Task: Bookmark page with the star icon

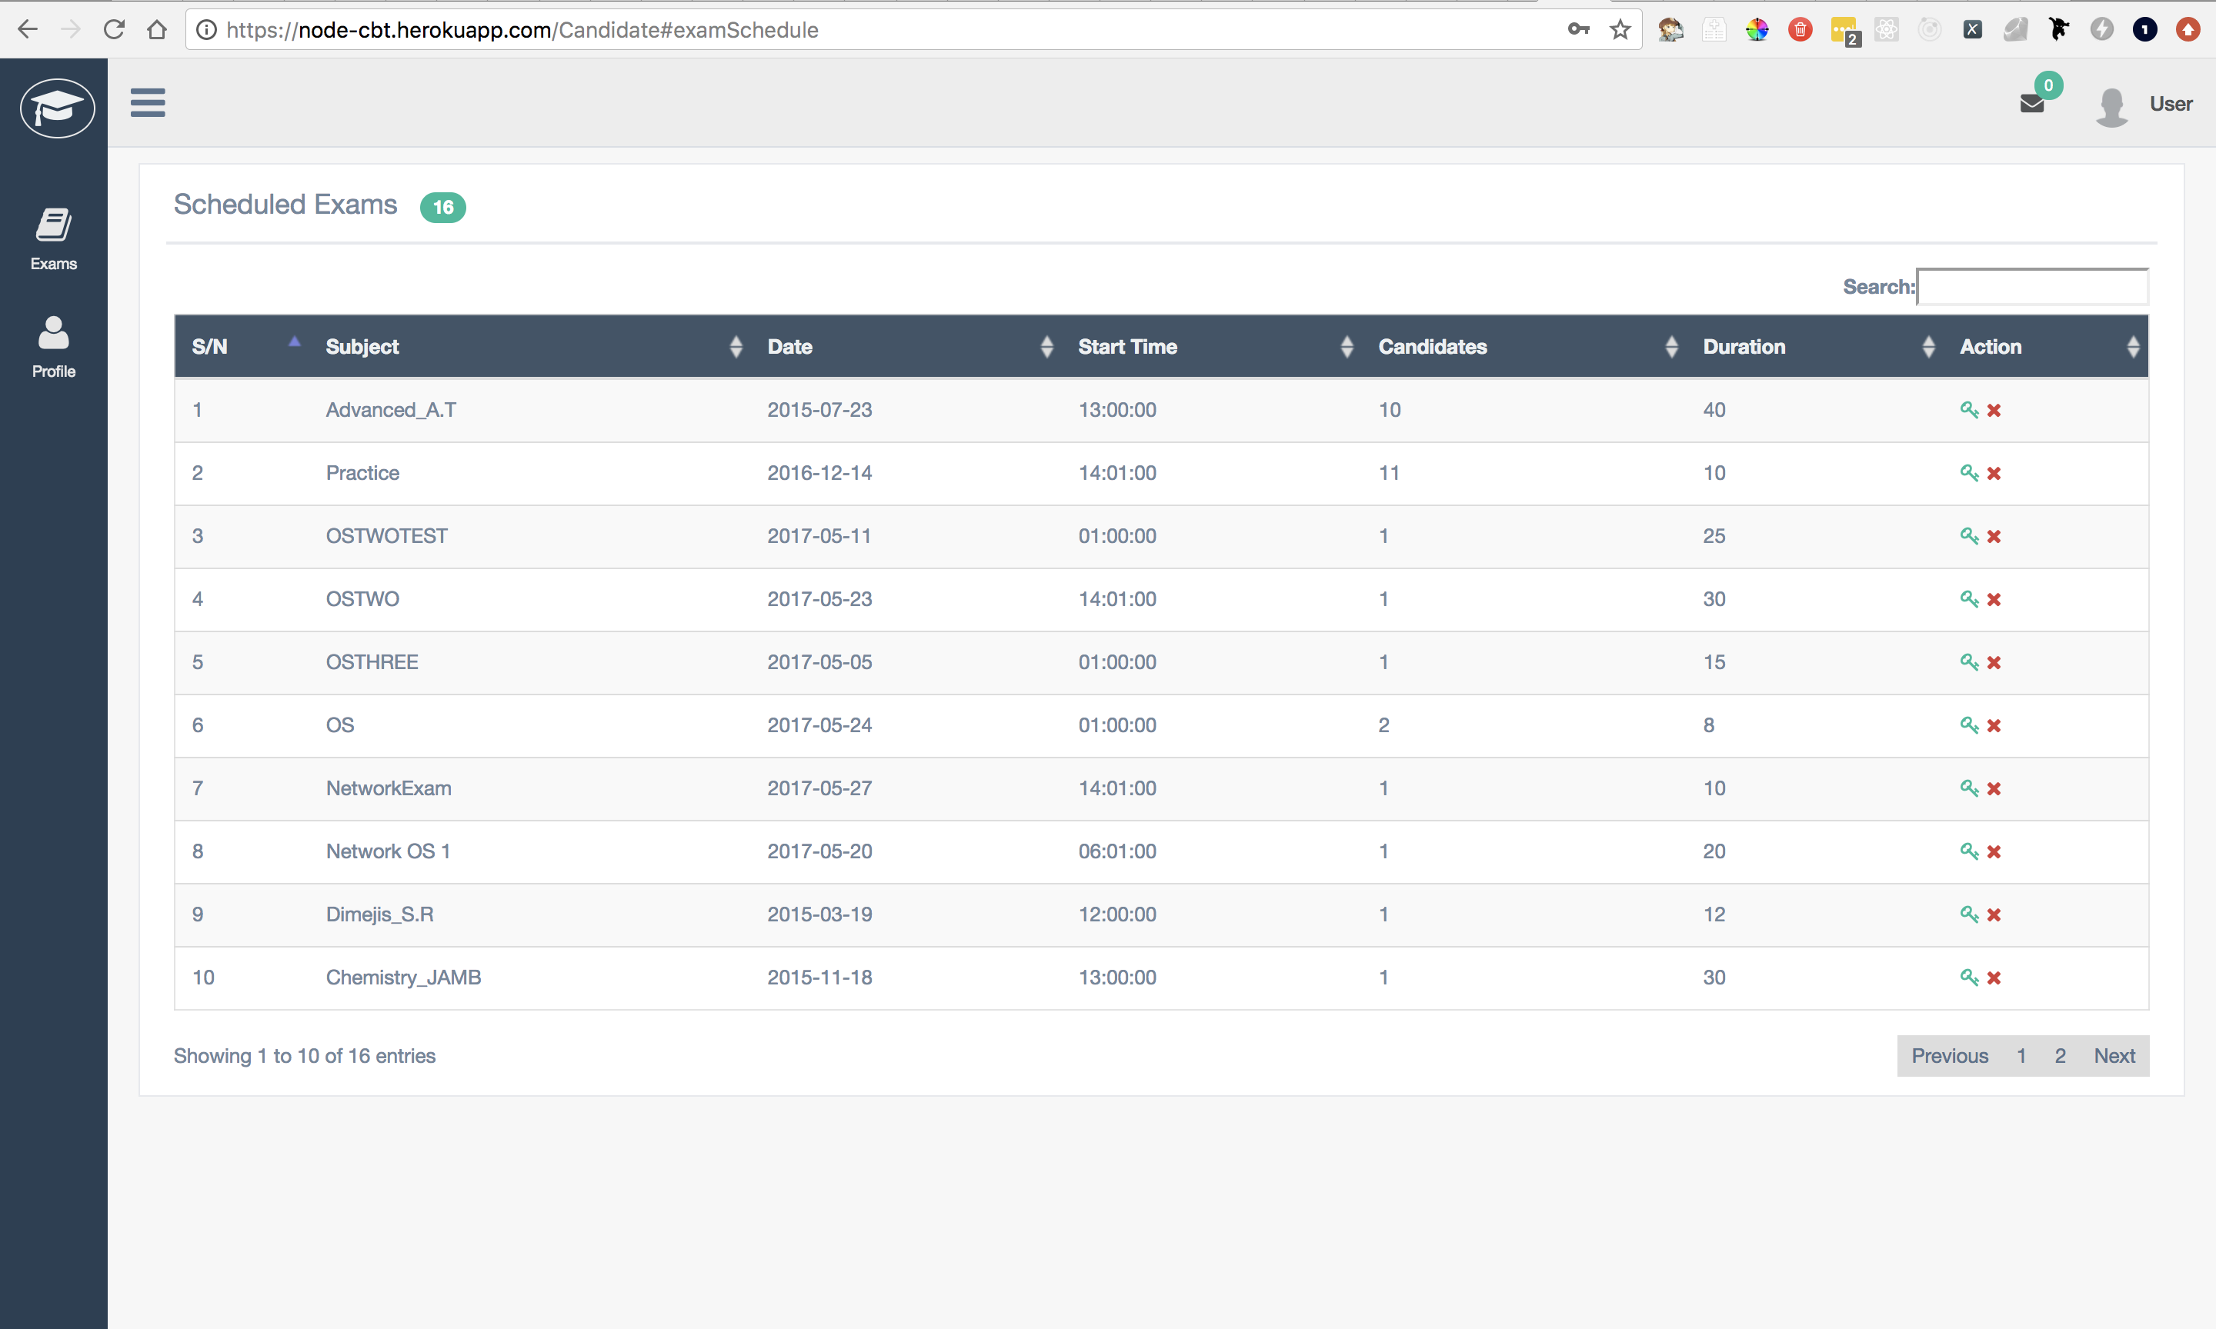Action: [1620, 29]
